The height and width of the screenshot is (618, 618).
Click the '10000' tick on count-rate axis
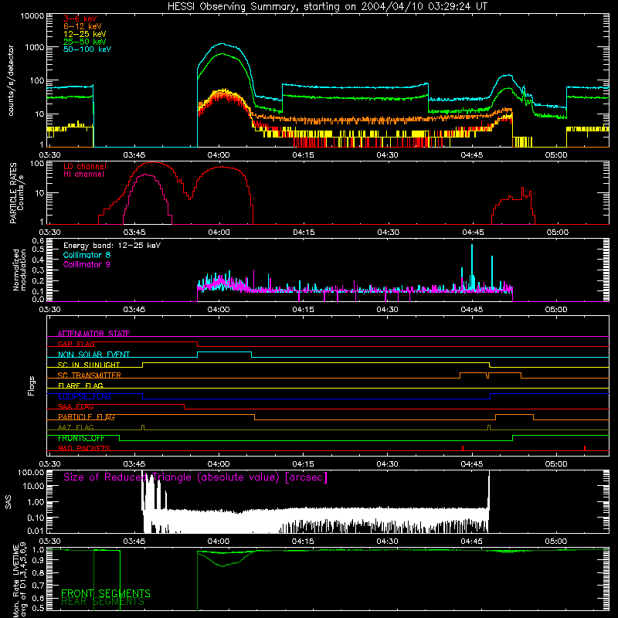pos(32,16)
